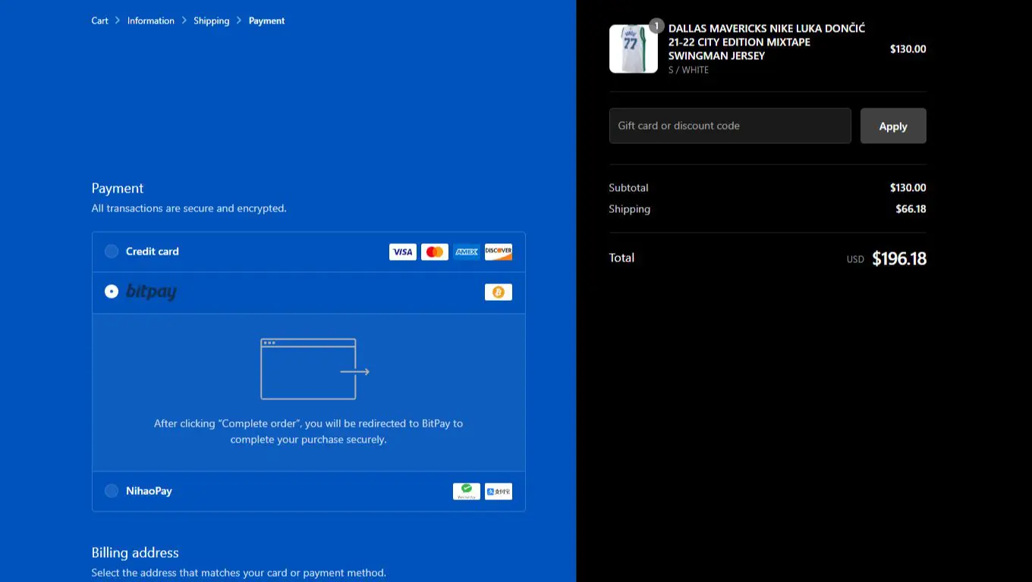Click the Bitcoin icon in BitPay row
Image resolution: width=1032 pixels, height=582 pixels.
(499, 292)
